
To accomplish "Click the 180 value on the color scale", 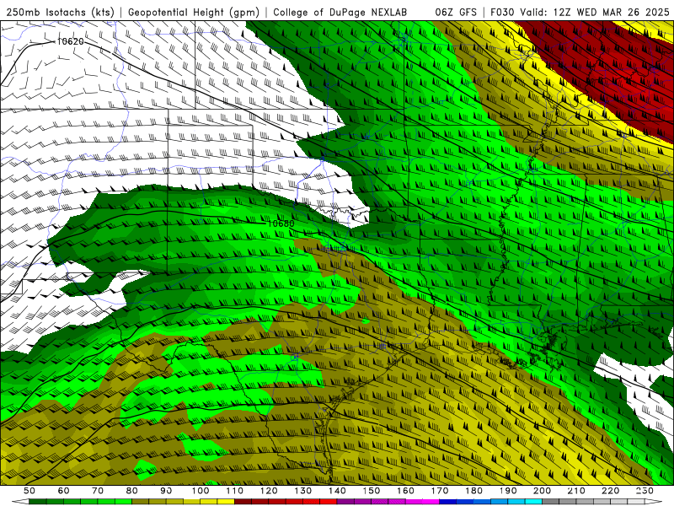I will 473,491.
